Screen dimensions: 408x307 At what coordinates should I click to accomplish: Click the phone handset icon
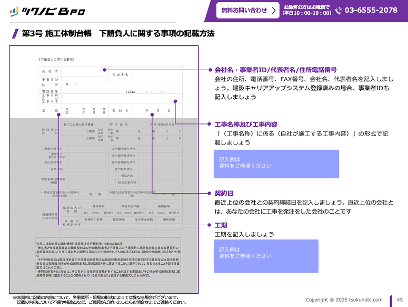[x=339, y=11]
